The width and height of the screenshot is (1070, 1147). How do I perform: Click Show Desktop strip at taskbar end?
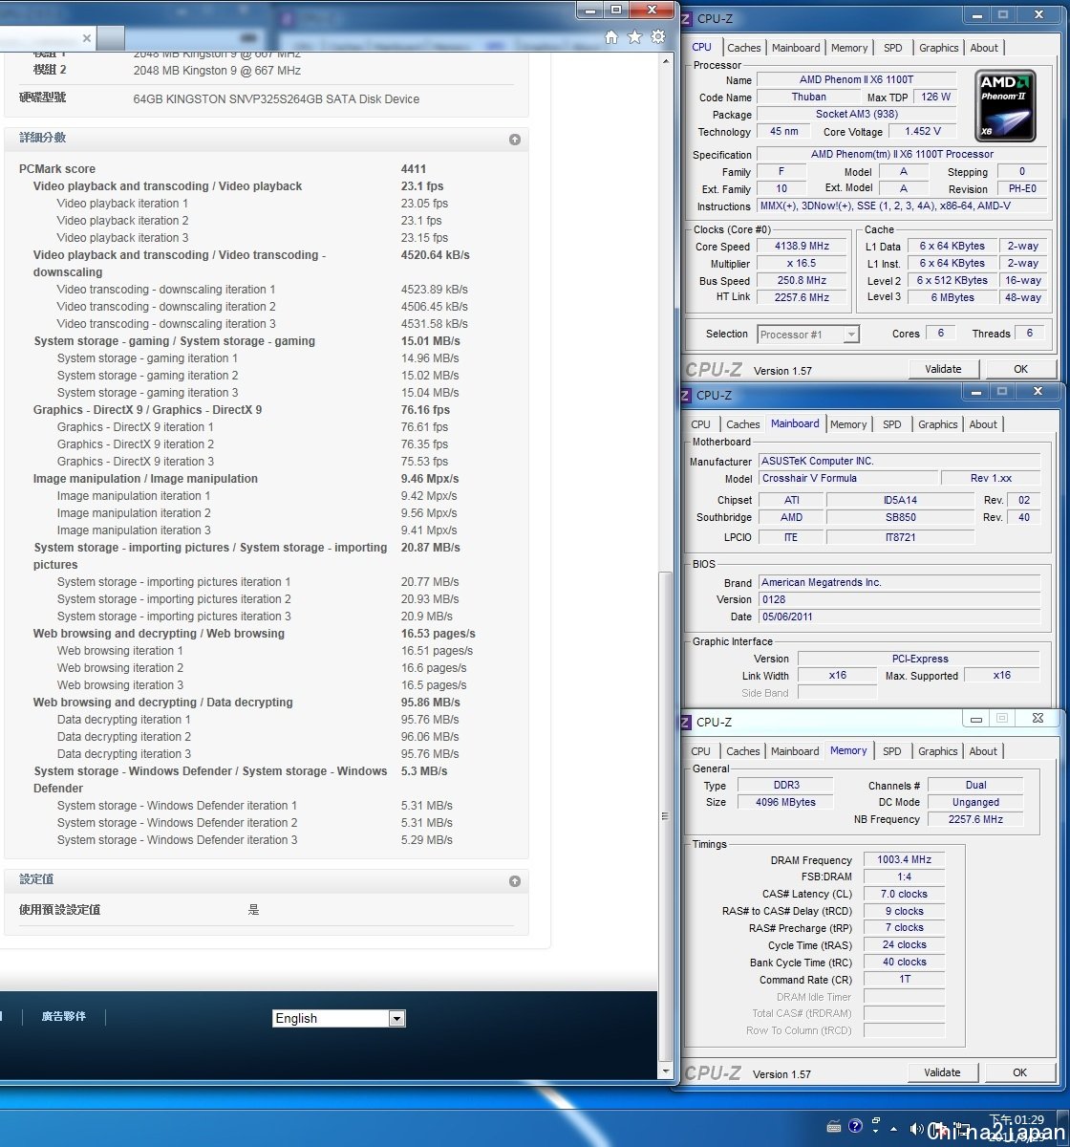[x=1063, y=1128]
